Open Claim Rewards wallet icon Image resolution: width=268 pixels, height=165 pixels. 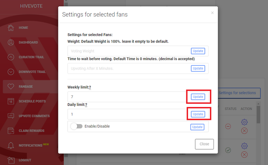tap(11, 131)
